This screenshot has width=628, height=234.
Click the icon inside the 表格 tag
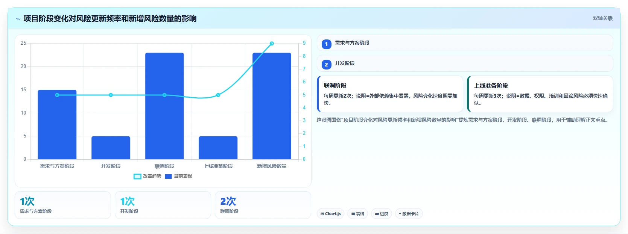(x=353, y=214)
